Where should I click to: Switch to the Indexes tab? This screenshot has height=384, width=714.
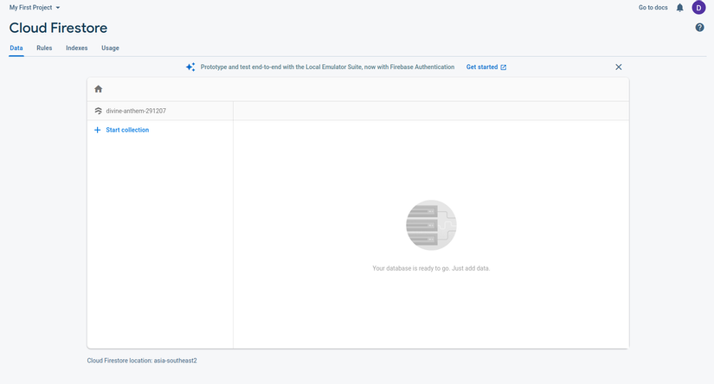(x=76, y=48)
